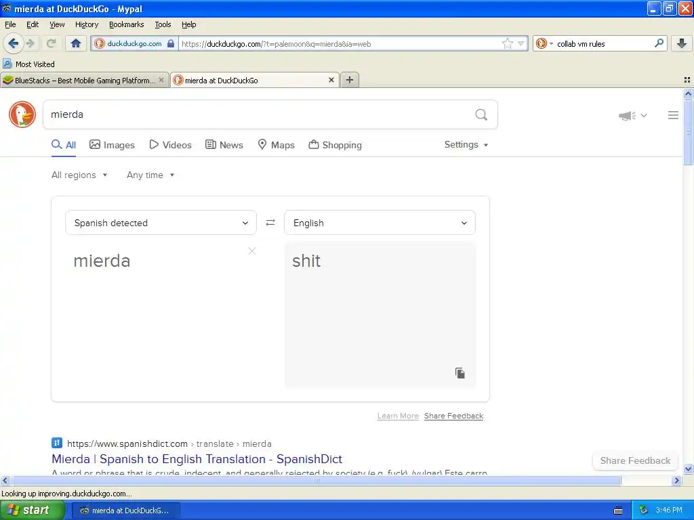
Task: Open the English target language dropdown
Action: coord(380,223)
